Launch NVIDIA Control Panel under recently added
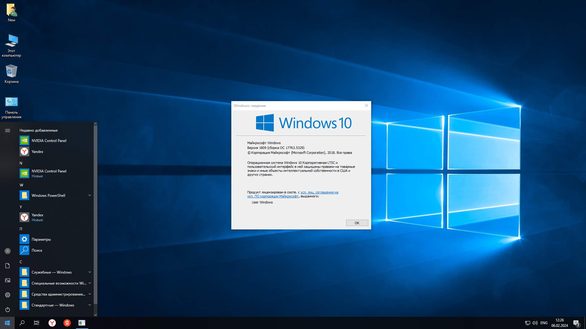The width and height of the screenshot is (586, 329). 49,141
